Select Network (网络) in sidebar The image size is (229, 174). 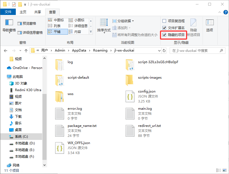(x=13, y=165)
